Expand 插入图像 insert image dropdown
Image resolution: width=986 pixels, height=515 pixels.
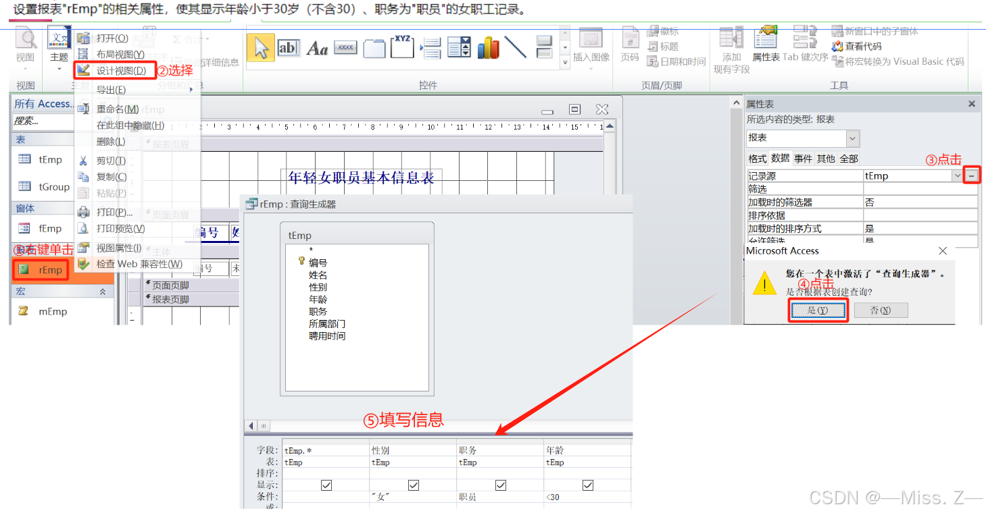coord(591,68)
